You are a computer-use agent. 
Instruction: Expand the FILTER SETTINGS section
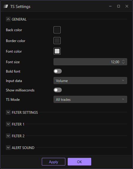pos(8,112)
